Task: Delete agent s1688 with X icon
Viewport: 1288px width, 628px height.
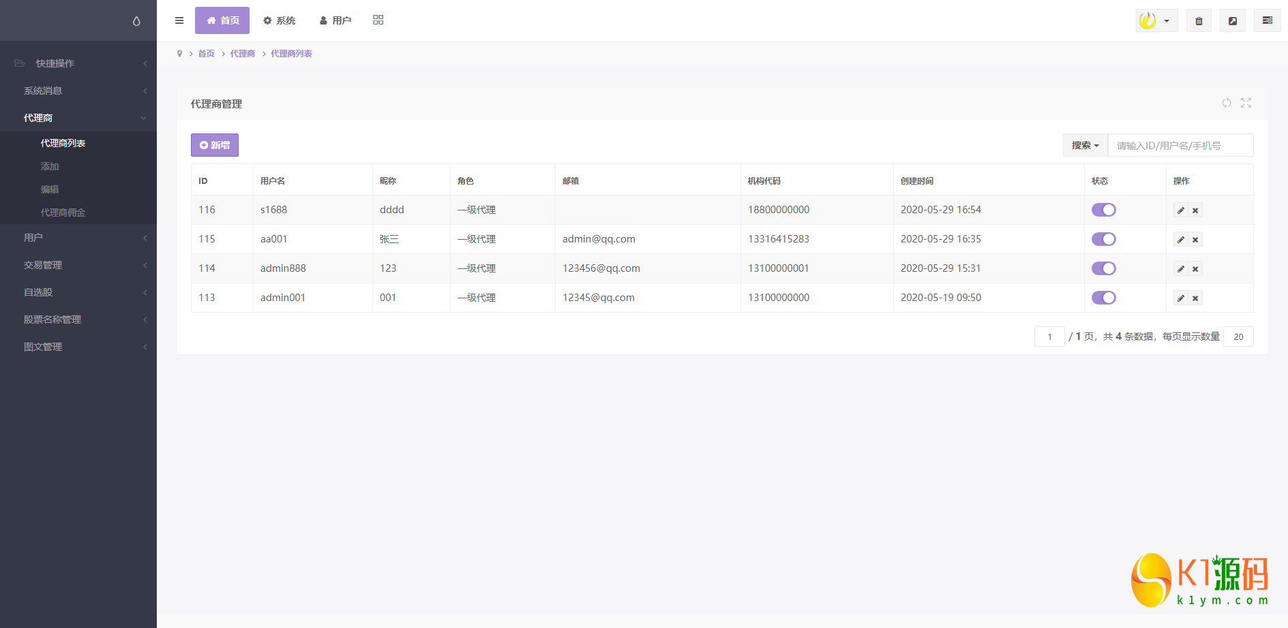Action: click(1195, 210)
